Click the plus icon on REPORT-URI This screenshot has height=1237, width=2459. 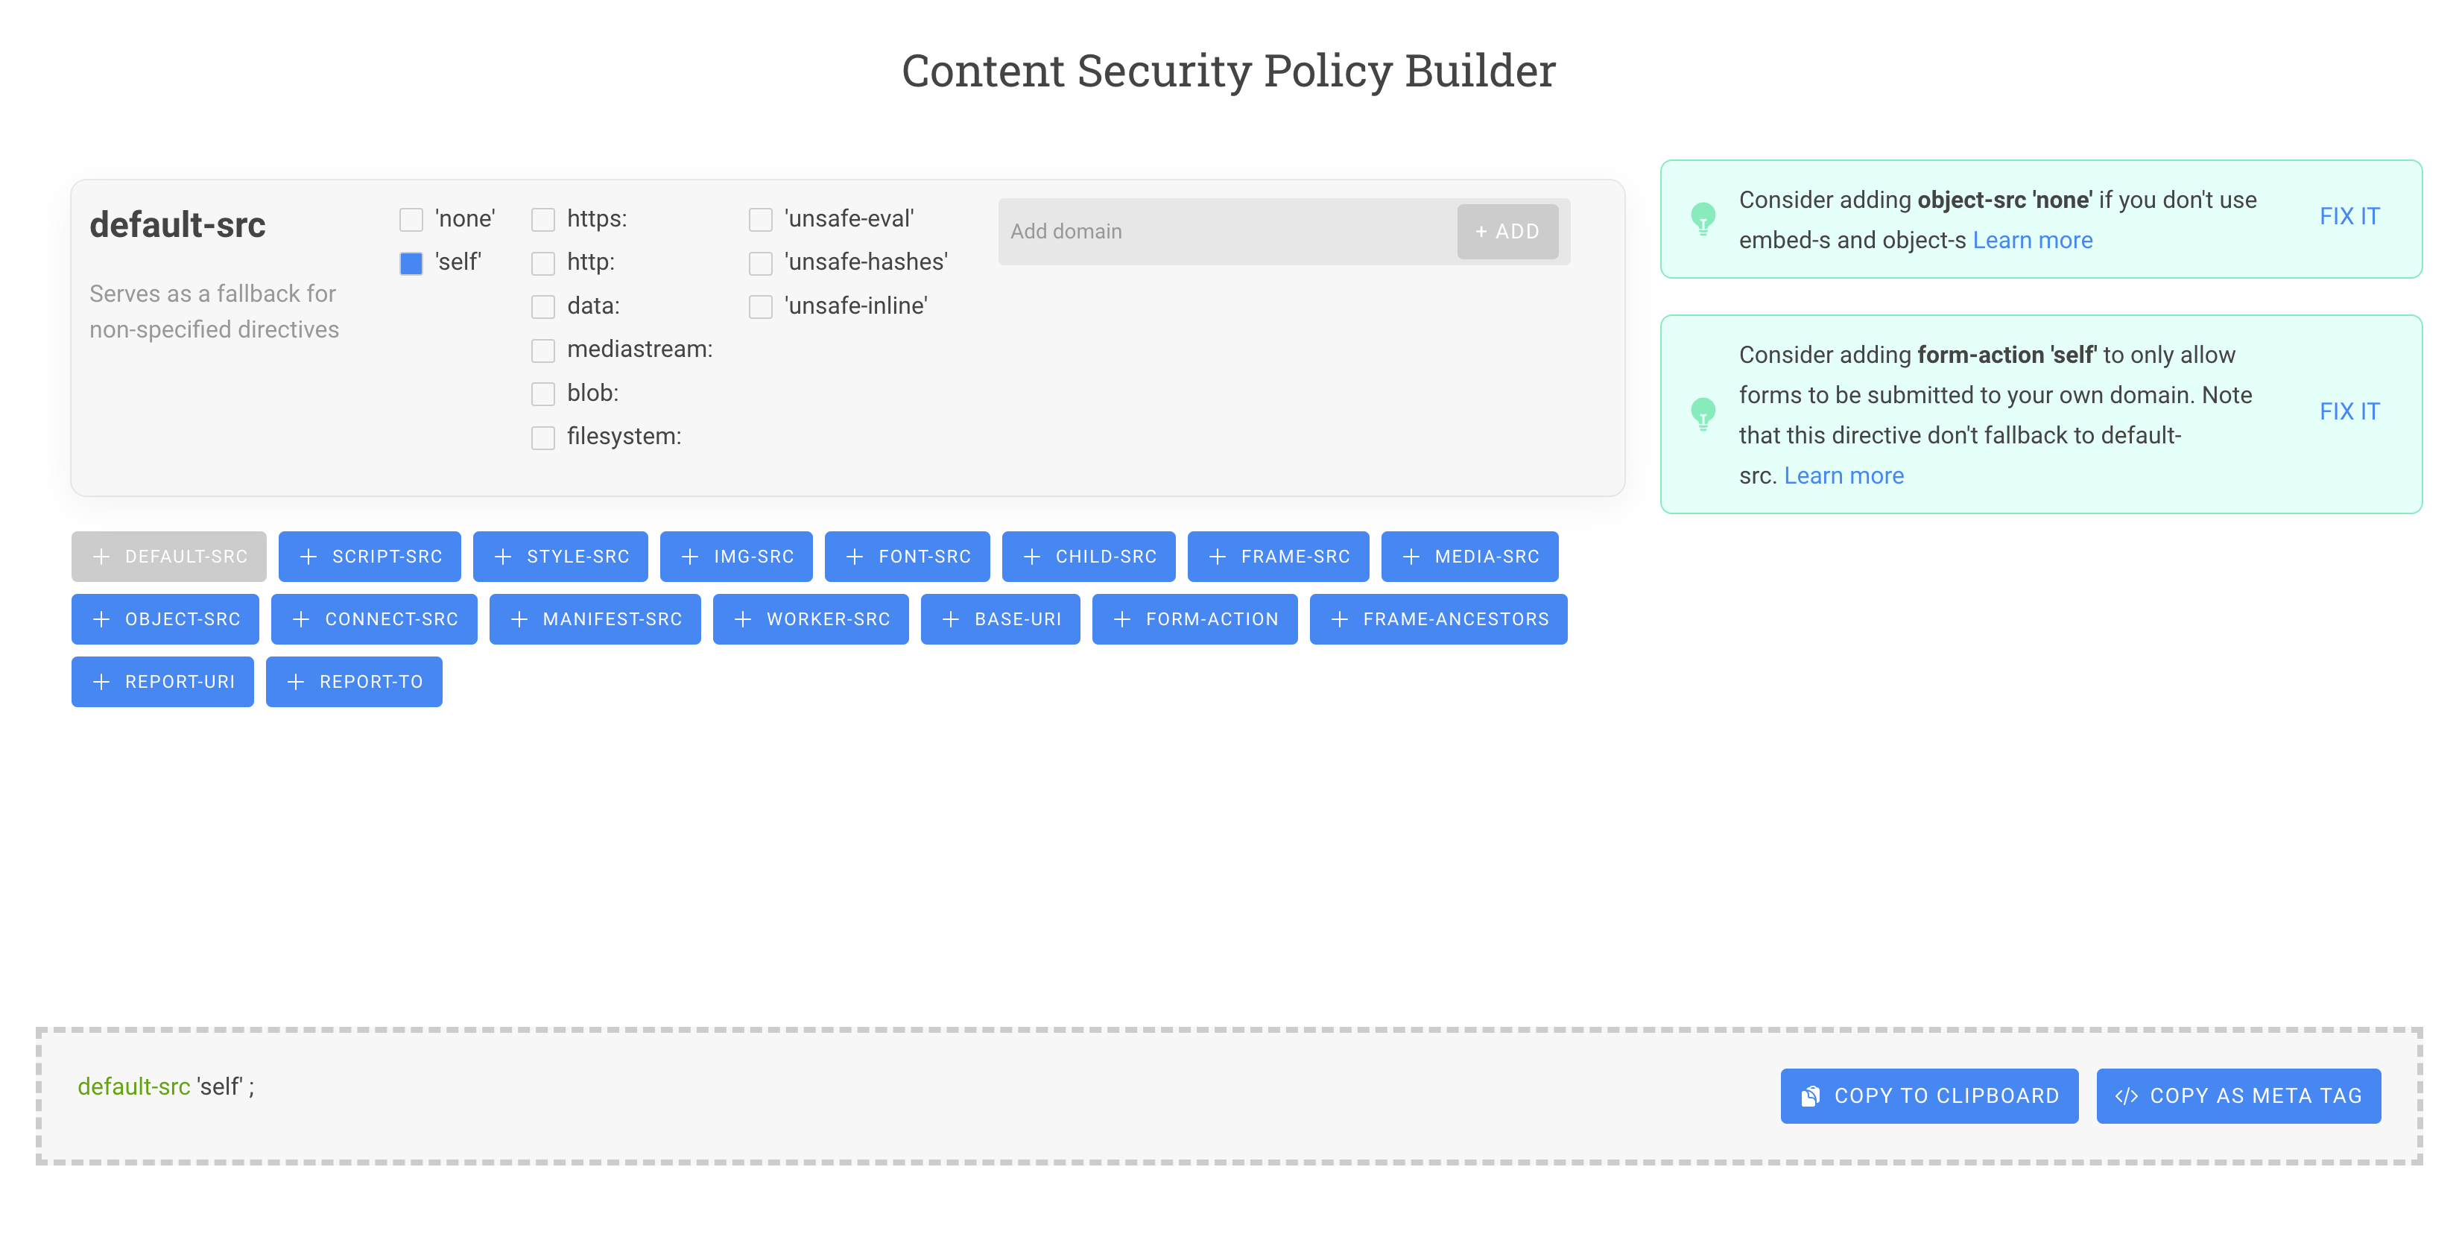(101, 682)
